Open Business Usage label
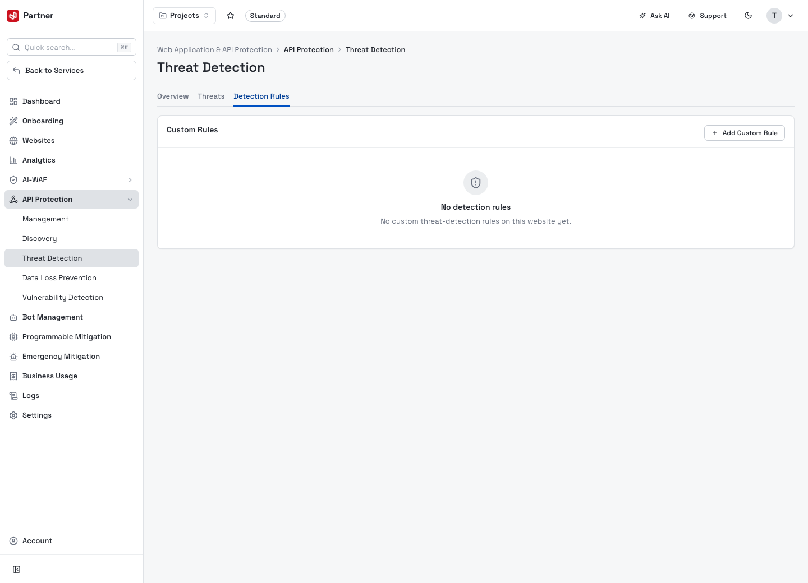 pos(50,376)
